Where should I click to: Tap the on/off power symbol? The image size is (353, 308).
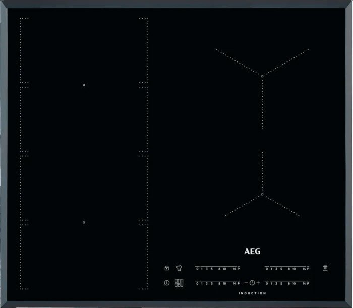click(167, 283)
